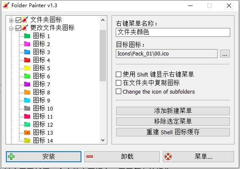Click 重建 Shell 图标缓存 button
This screenshot has height=169, width=240.
click(173, 132)
